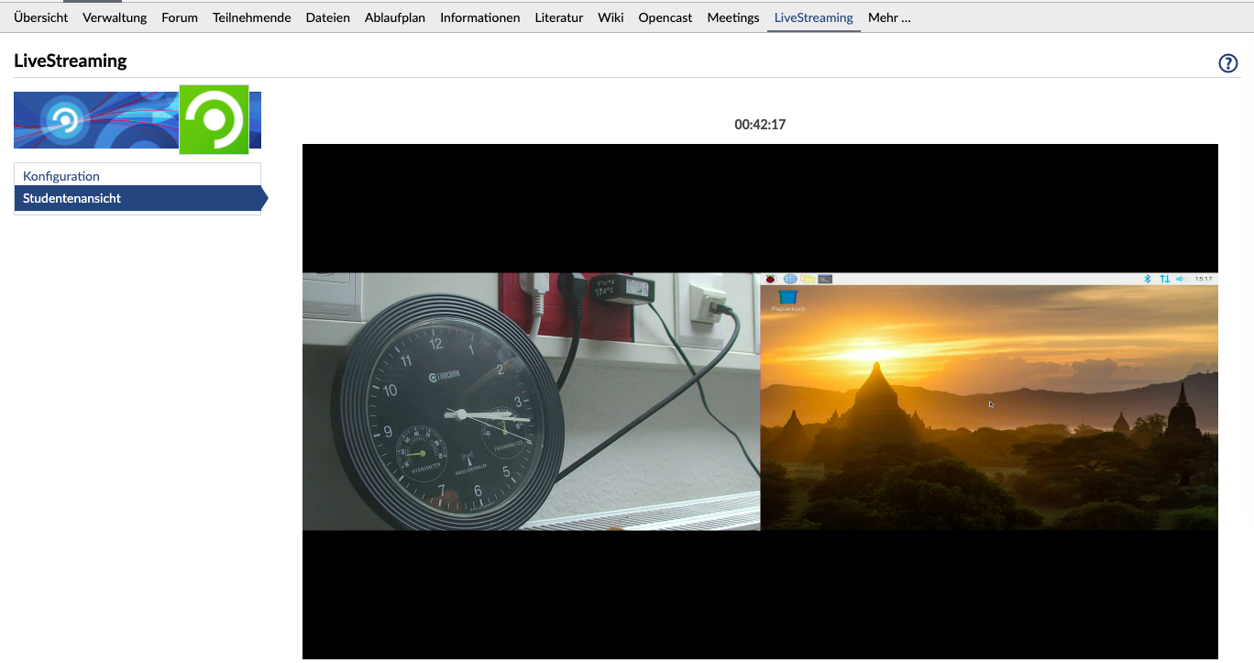The width and height of the screenshot is (1254, 663).
Task: Open the Ablaufplan tab
Action: pyautogui.click(x=394, y=17)
